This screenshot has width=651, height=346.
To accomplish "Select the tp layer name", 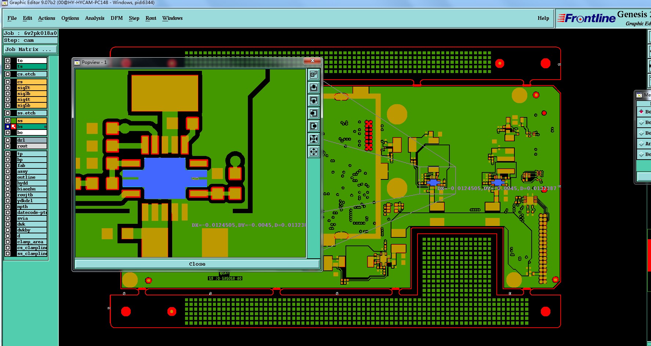I will coord(32,154).
